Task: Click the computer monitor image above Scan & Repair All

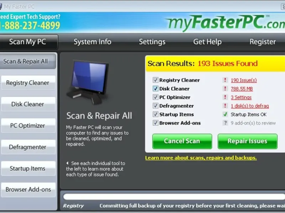Action: 88,82
